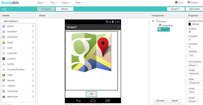
Task: Click the black BackgroundColor swatch
Action: 190,24
